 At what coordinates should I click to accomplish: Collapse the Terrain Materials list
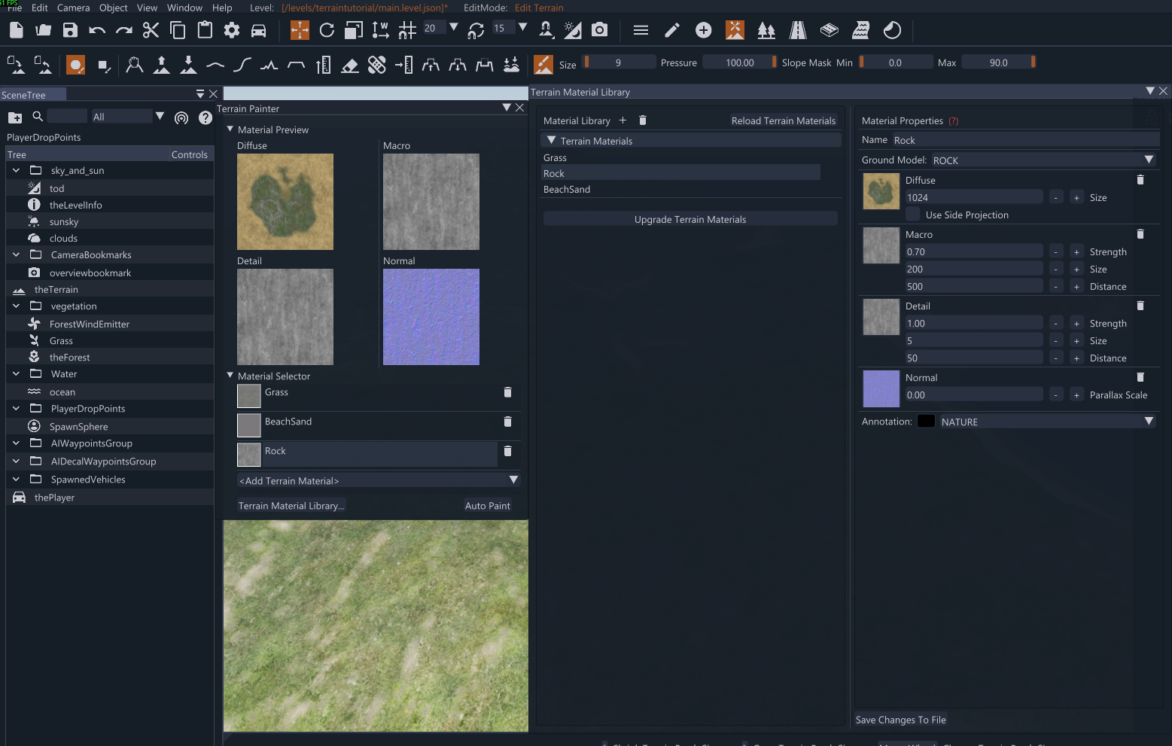[552, 141]
